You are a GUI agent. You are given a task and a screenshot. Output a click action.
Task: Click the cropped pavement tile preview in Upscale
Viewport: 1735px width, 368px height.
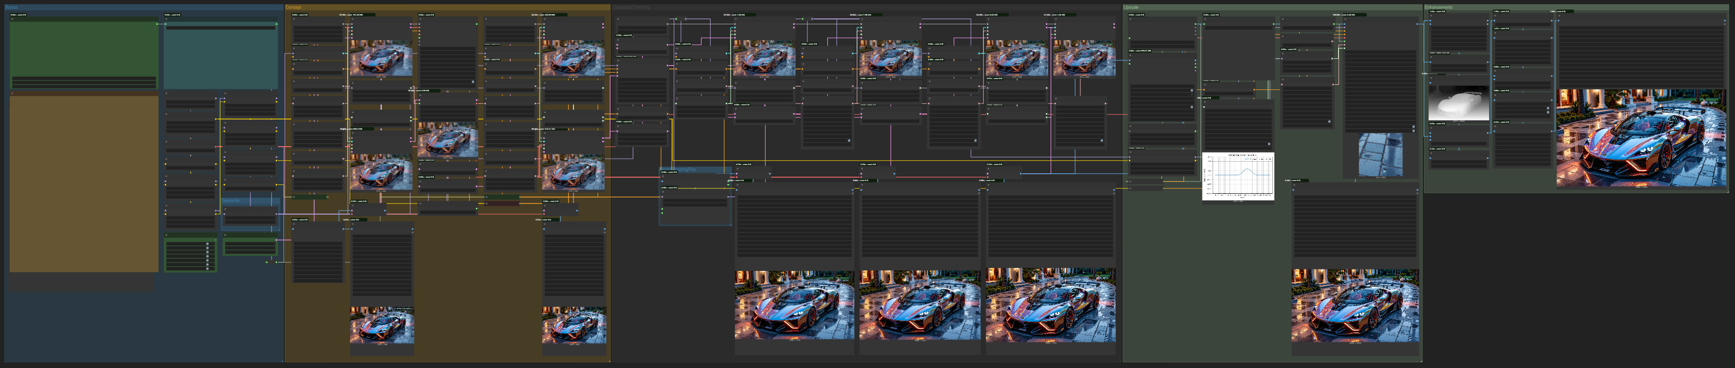[1380, 155]
